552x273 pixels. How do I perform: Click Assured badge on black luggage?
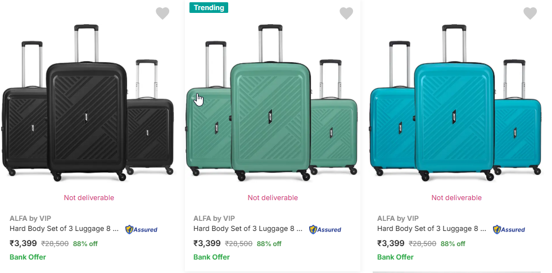pyautogui.click(x=141, y=229)
